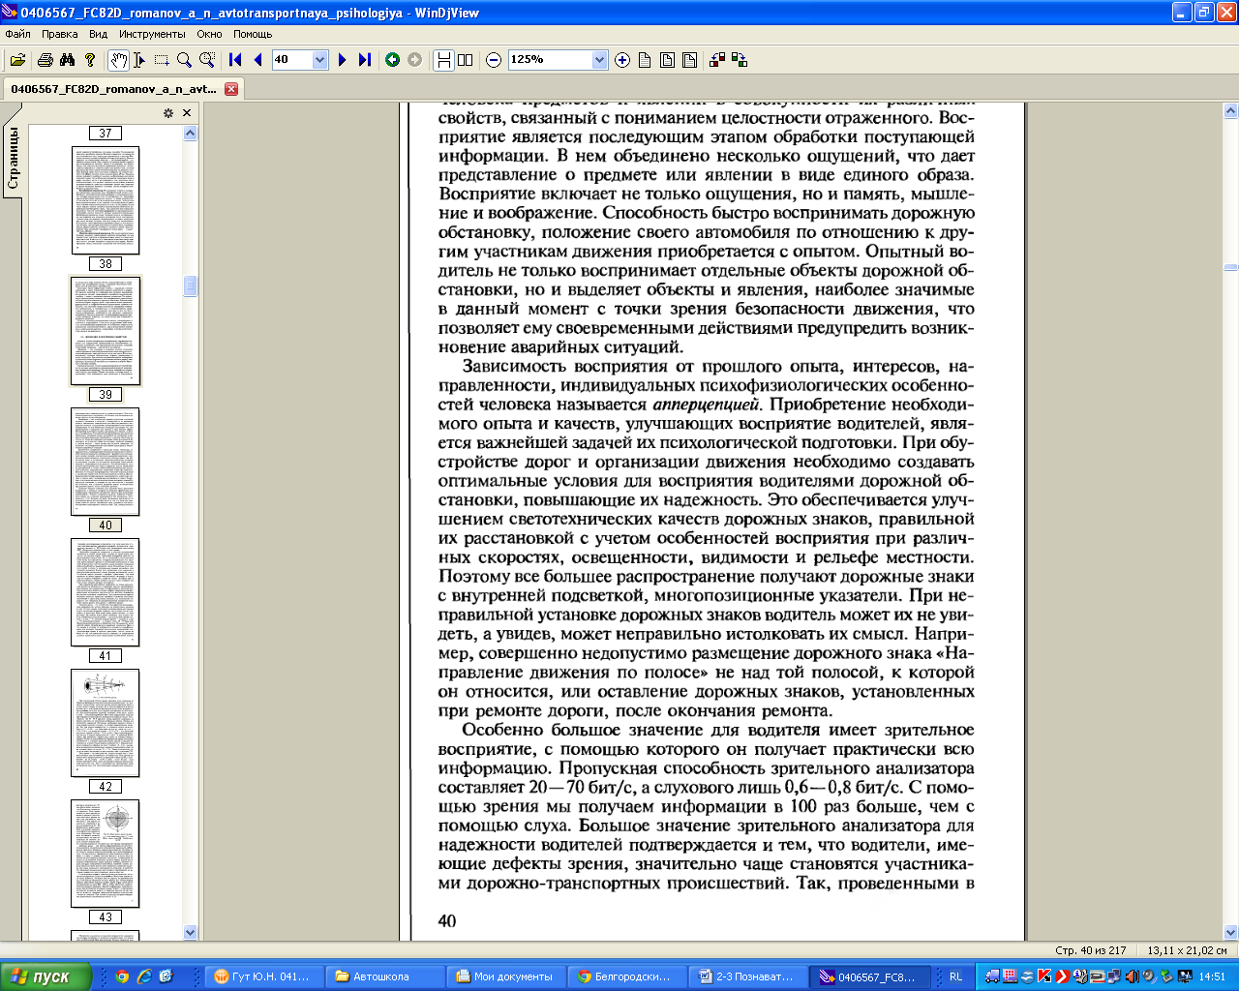Screen dimensions: 1239x991
Task: Open the zoom level 125% dropdown
Action: click(x=599, y=60)
